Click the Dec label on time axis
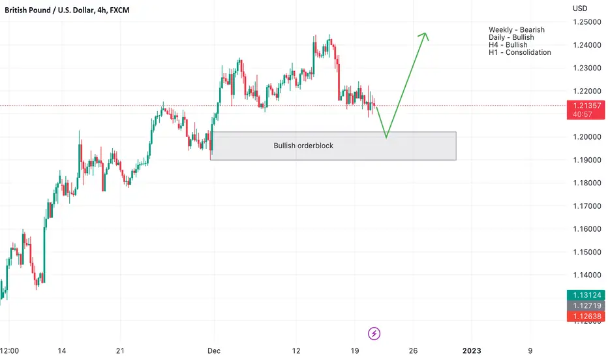This screenshot has height=359, width=608. pos(214,351)
